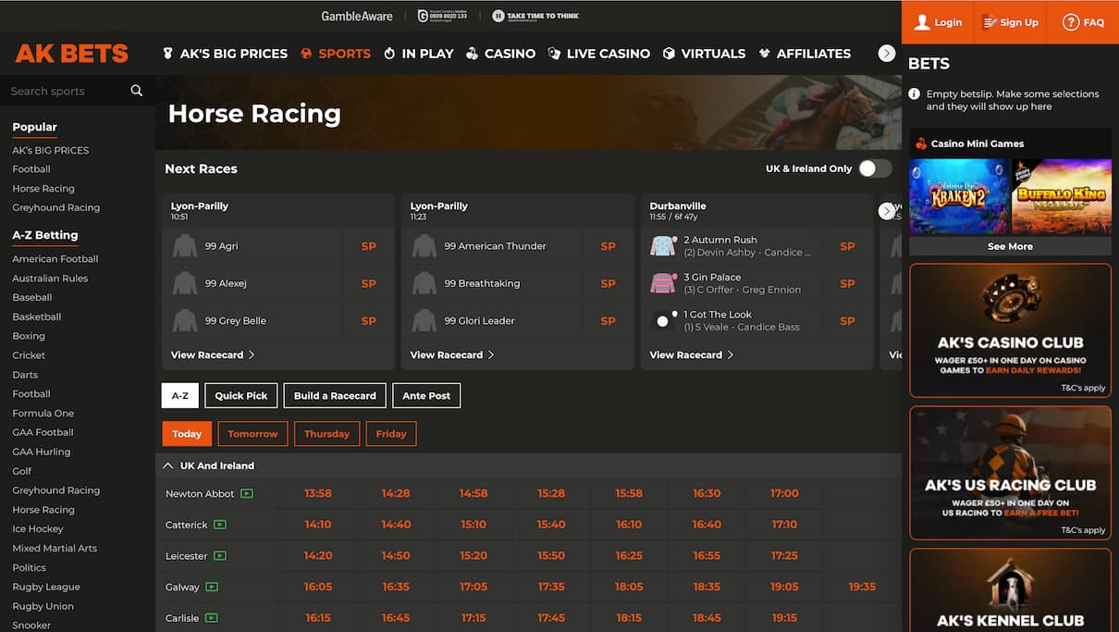Click the silk icon for 99 Glori Leader
The height and width of the screenshot is (632, 1119).
point(424,320)
